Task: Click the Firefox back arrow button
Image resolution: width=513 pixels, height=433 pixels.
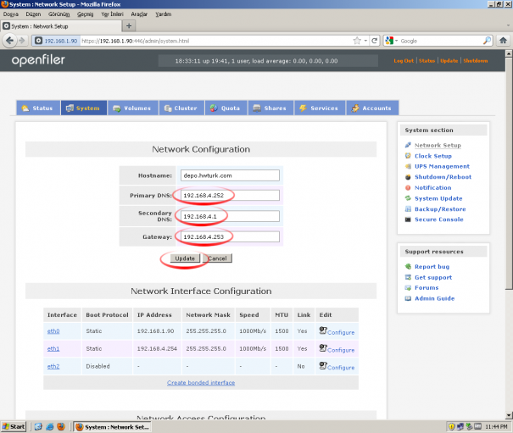Action: [x=9, y=41]
